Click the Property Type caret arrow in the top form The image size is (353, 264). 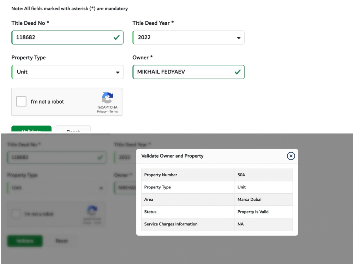[x=118, y=72]
